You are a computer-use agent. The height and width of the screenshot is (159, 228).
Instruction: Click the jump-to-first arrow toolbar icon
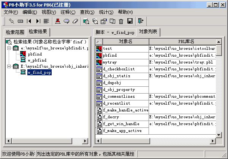(29, 21)
